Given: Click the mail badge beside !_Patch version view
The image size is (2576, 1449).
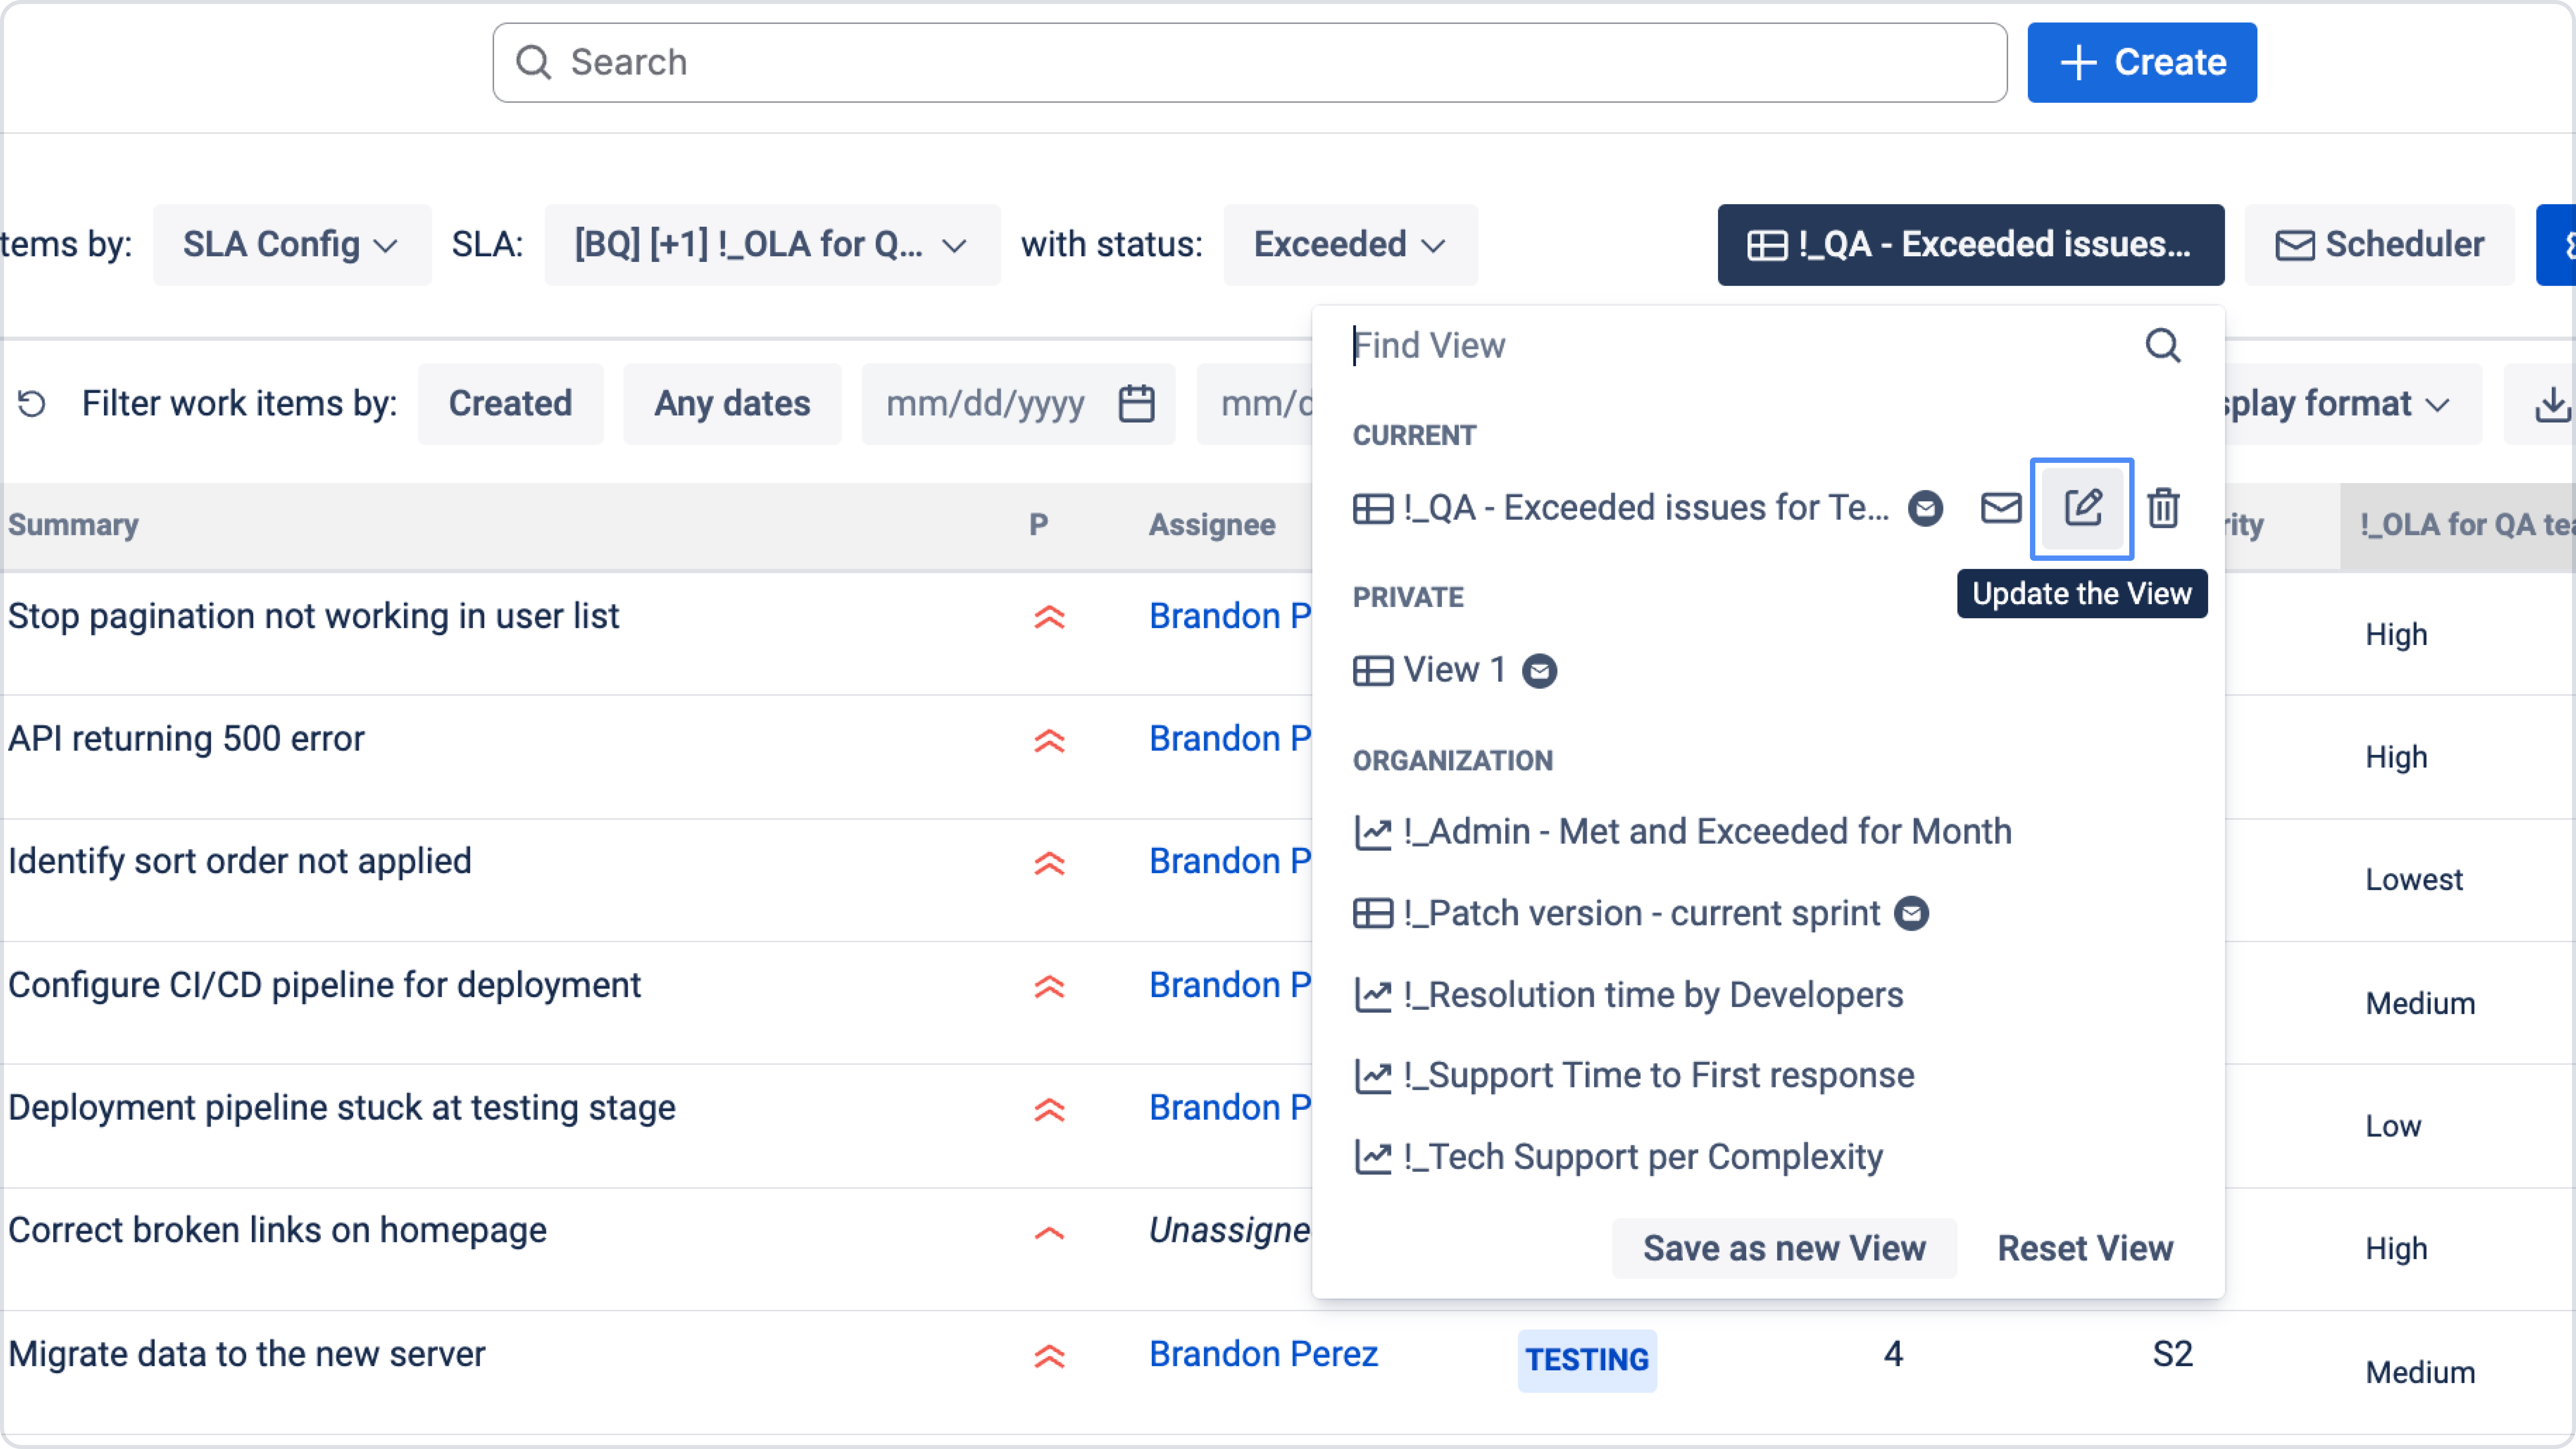Looking at the screenshot, I should coord(1911,913).
